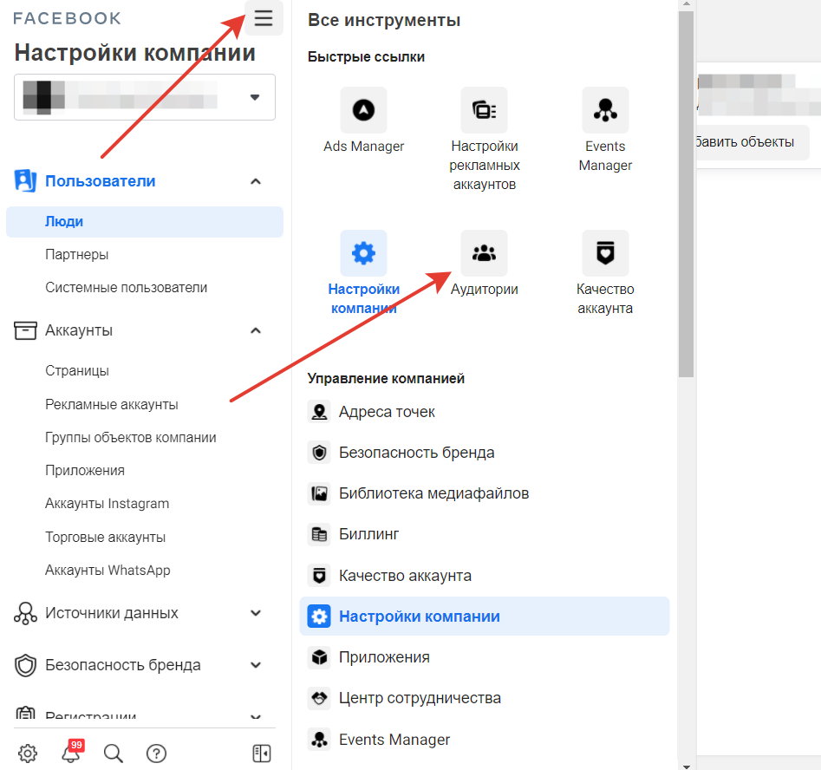Open the help question mark icon
Viewport: 821px width, 770px height.
tap(156, 754)
